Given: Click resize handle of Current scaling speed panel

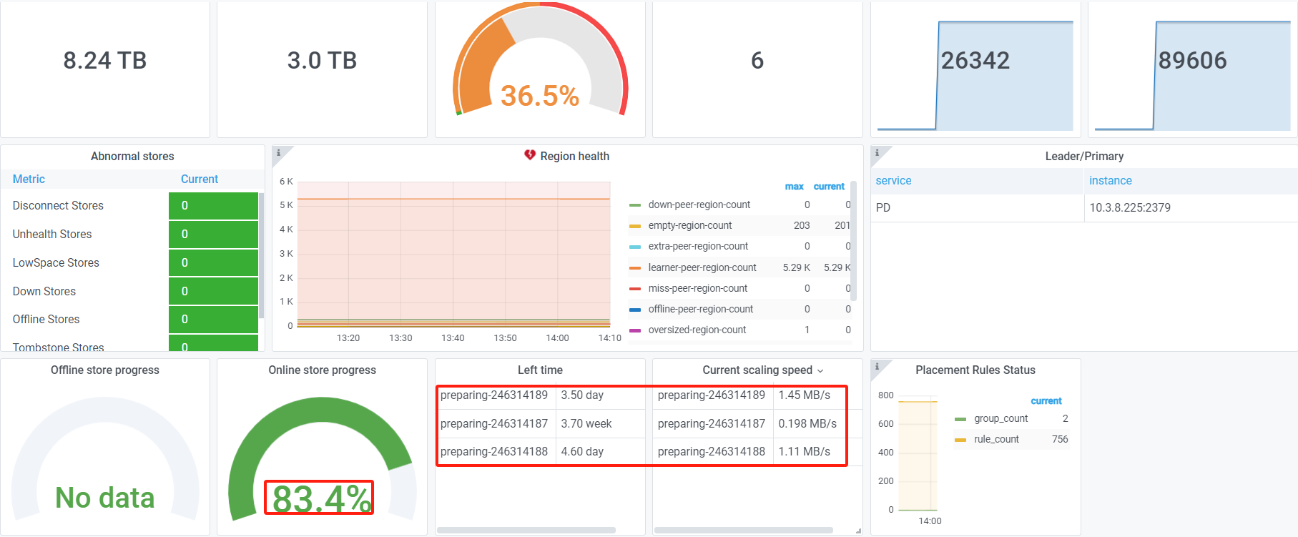Looking at the screenshot, I should pyautogui.click(x=858, y=531).
